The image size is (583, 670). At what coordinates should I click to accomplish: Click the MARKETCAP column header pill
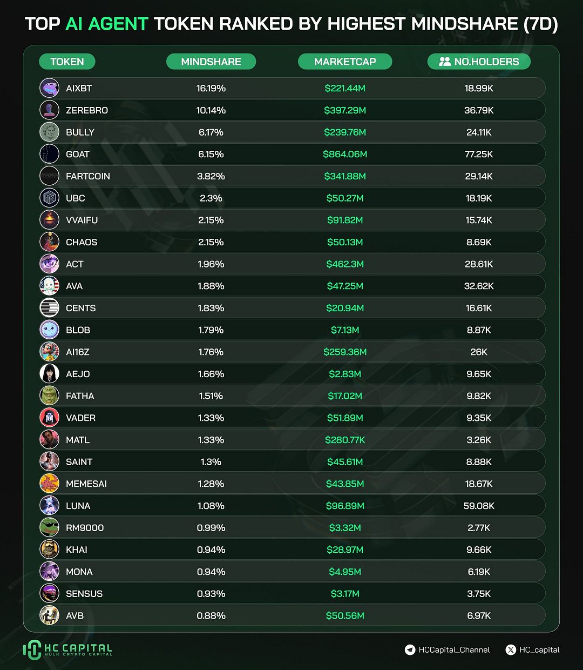[x=345, y=62]
